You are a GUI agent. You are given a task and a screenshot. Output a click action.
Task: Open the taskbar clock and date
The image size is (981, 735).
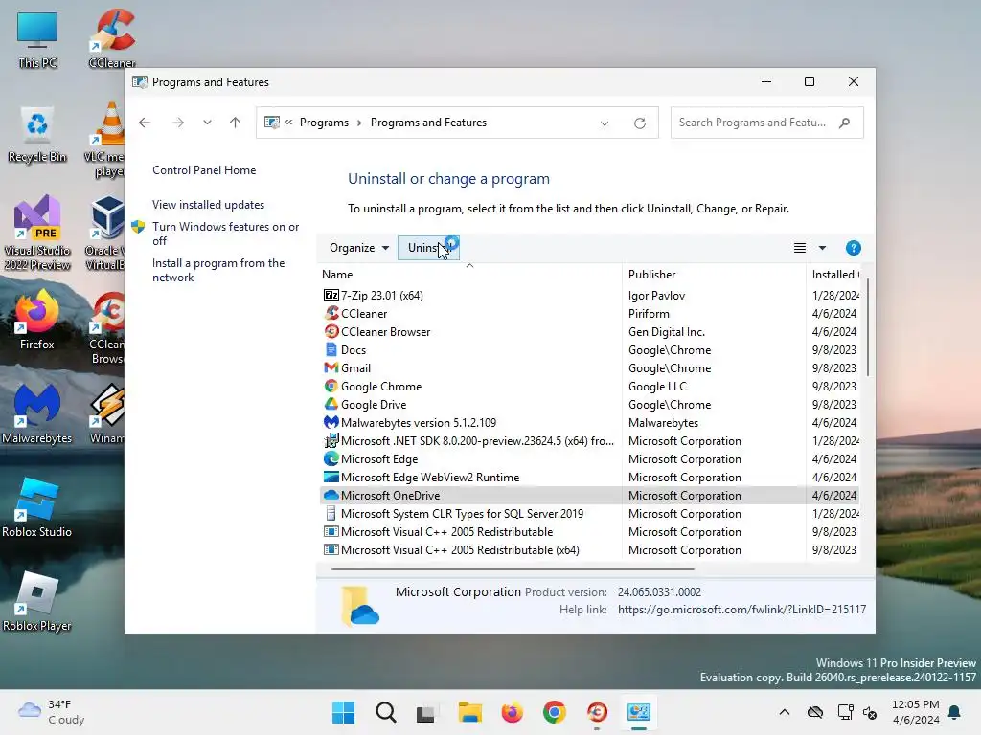[915, 712]
